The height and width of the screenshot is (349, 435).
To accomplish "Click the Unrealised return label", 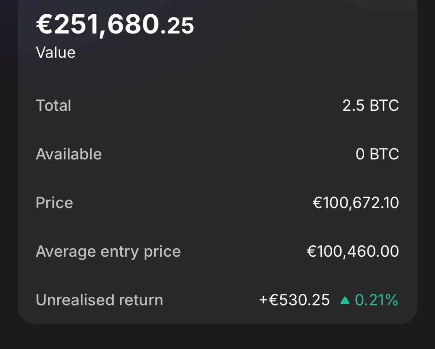I will (99, 300).
